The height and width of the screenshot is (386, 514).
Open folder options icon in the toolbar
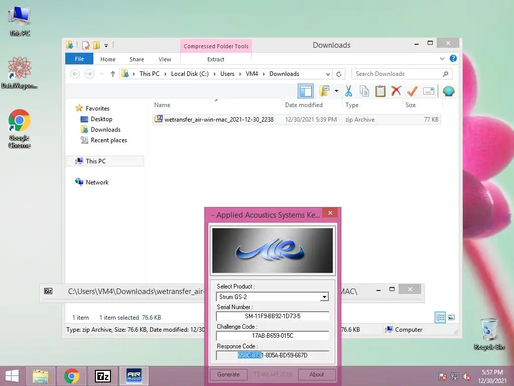[x=324, y=91]
